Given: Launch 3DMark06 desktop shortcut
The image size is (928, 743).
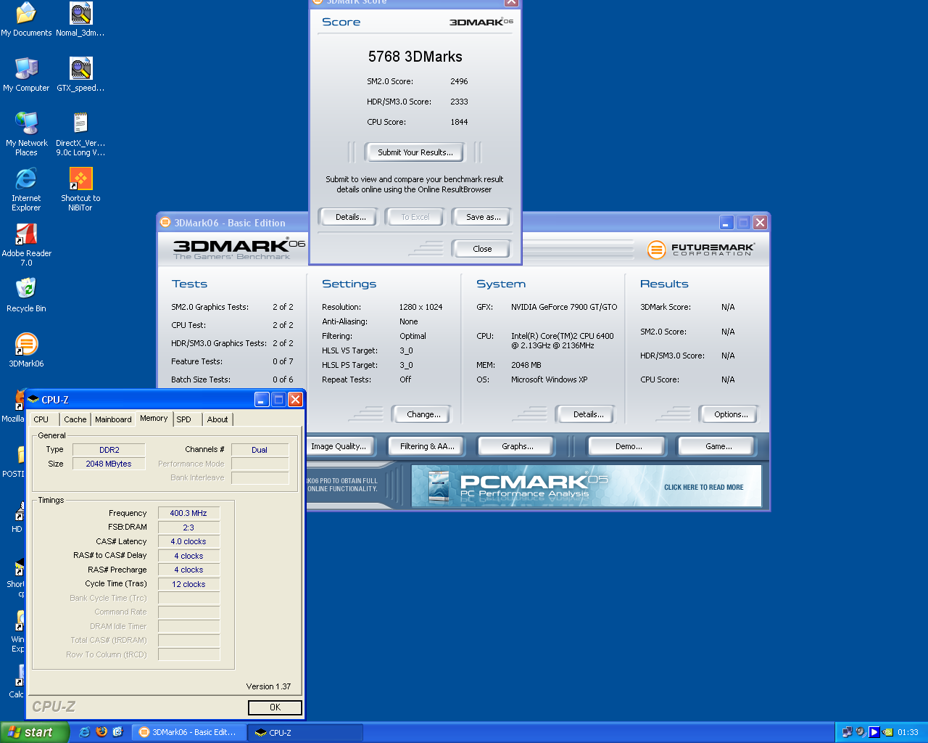Looking at the screenshot, I should click(x=26, y=350).
